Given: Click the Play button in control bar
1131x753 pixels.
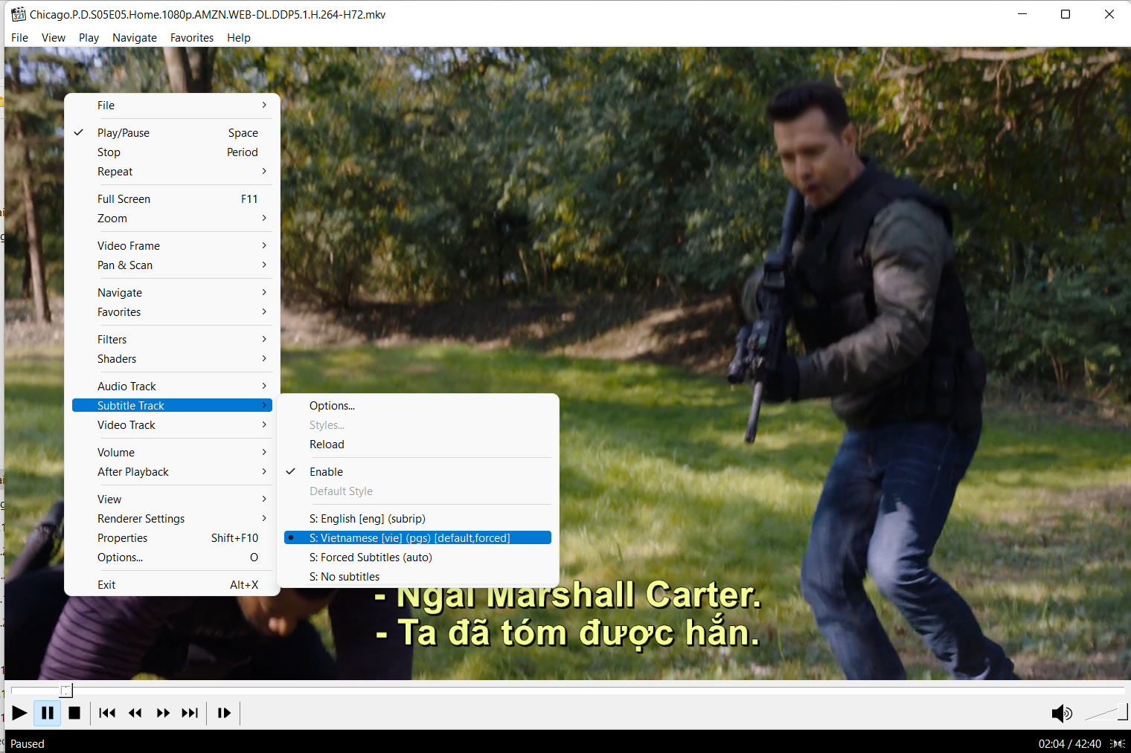Looking at the screenshot, I should pos(20,713).
